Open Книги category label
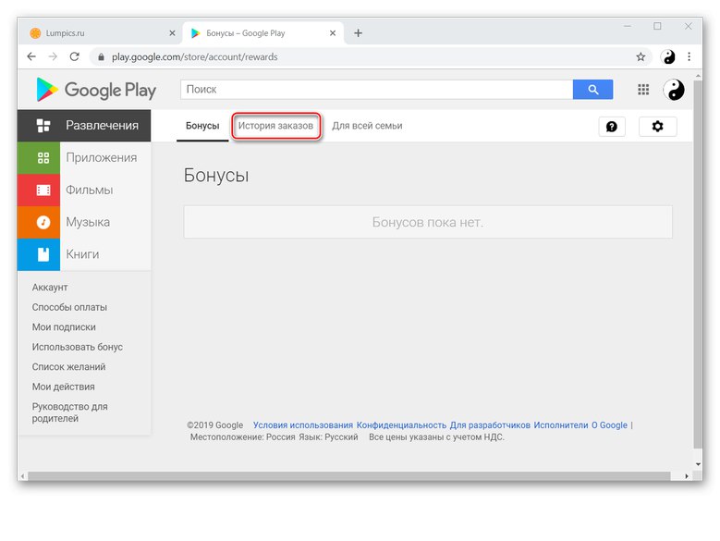This screenshot has height=541, width=720. point(82,254)
